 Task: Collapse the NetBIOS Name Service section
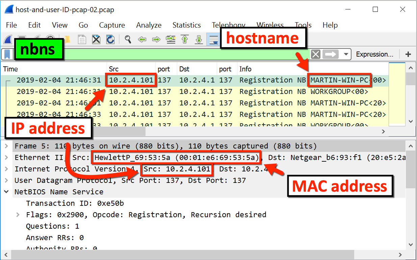point(6,192)
